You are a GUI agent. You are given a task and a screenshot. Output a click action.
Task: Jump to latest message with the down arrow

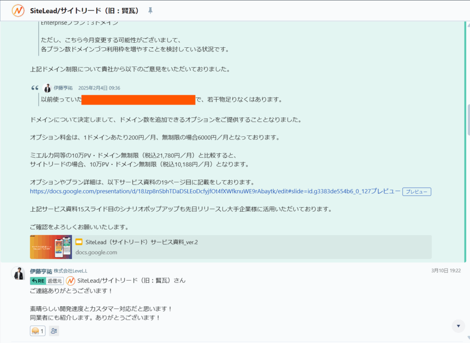pos(459,326)
